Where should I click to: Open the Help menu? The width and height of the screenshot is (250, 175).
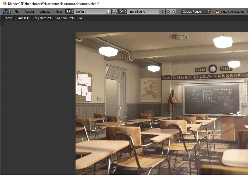59,12
